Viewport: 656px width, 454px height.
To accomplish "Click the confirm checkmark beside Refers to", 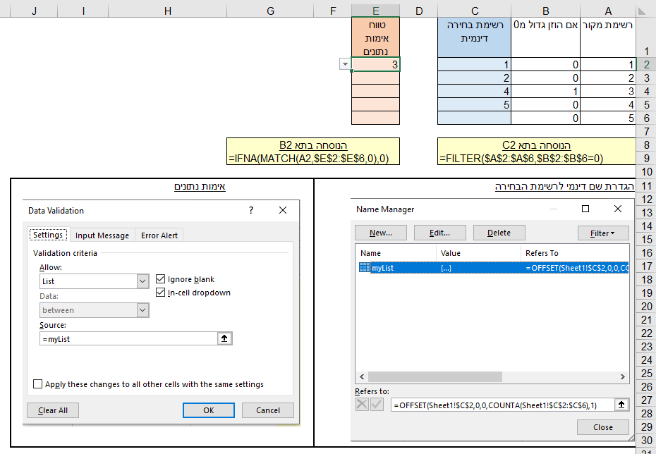I will pos(377,404).
